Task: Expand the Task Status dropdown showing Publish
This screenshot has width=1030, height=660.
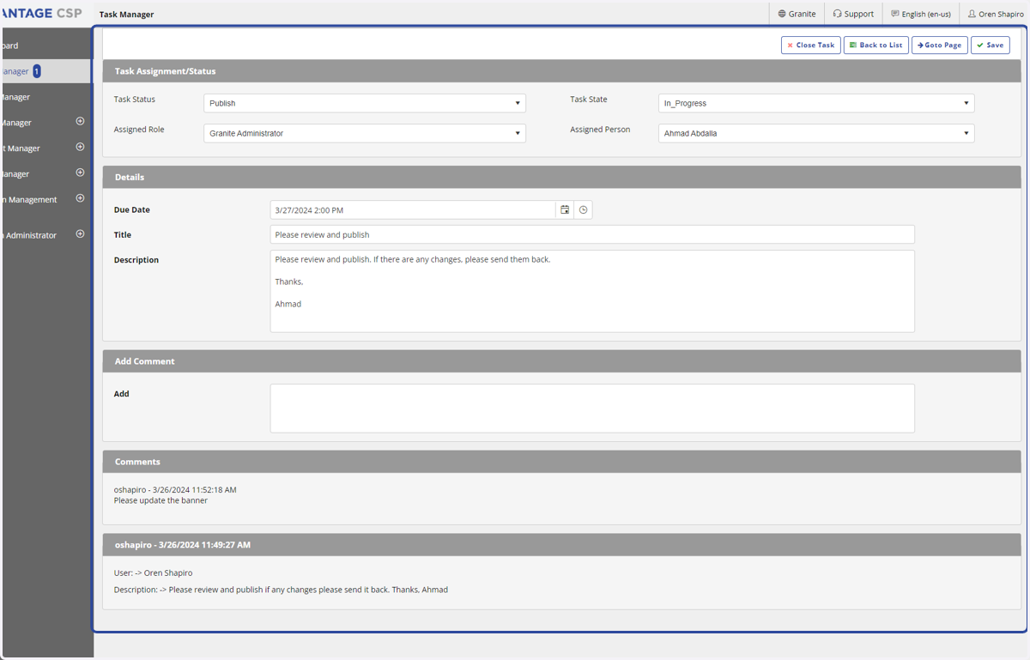Action: tap(365, 103)
